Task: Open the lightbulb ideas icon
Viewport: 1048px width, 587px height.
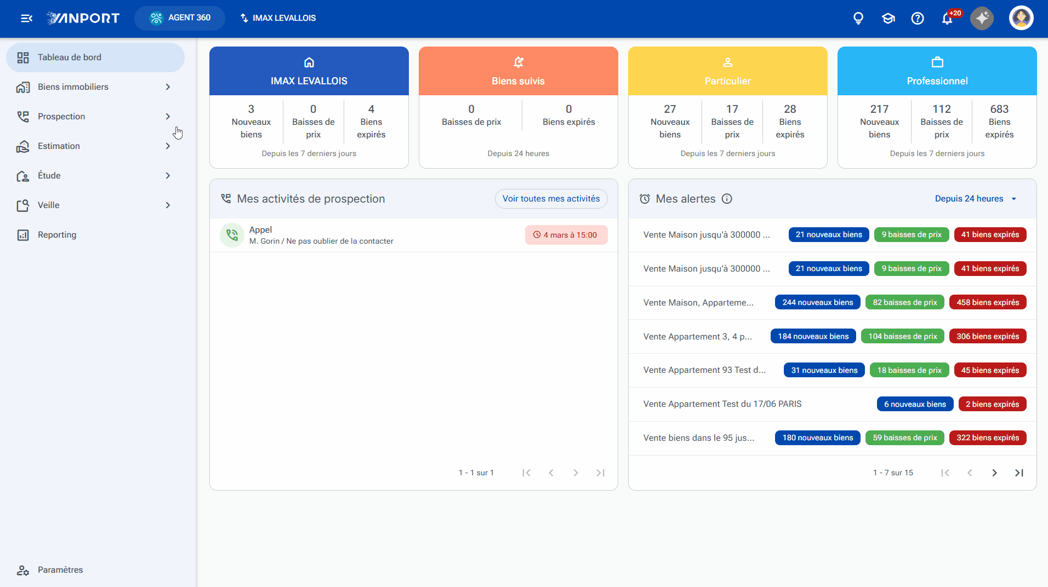Action: tap(858, 18)
